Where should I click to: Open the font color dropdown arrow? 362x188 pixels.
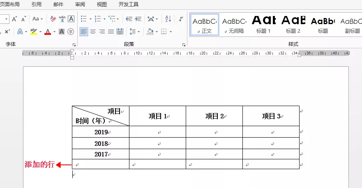(55, 32)
